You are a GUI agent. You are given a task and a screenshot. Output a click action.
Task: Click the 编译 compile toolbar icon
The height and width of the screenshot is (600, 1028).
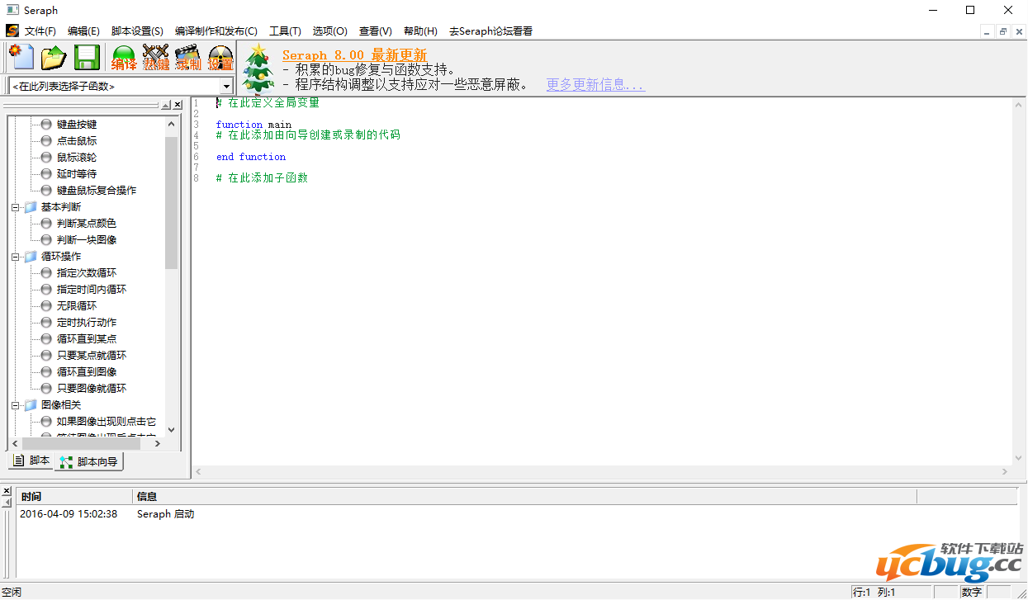[x=124, y=57]
